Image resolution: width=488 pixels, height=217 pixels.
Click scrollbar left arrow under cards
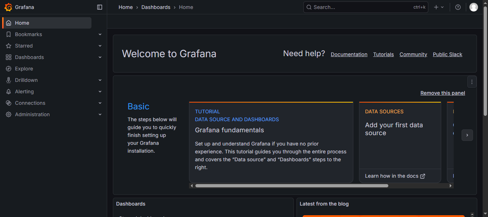[192, 186]
